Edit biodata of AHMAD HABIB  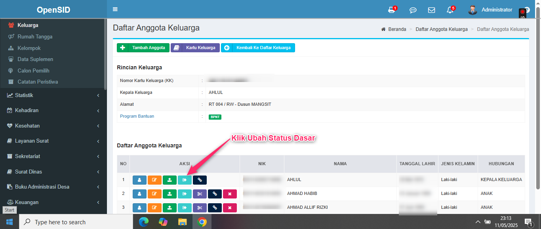(x=154, y=194)
